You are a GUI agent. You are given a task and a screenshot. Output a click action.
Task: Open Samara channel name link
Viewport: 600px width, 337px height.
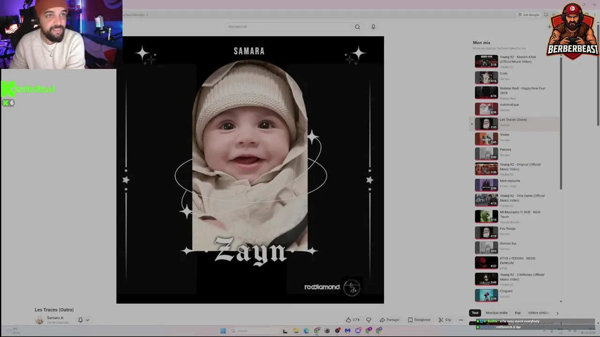pyautogui.click(x=53, y=318)
